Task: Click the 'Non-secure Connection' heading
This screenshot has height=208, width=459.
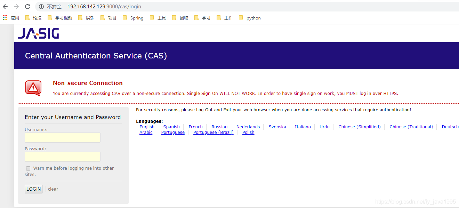Action: 88,83
